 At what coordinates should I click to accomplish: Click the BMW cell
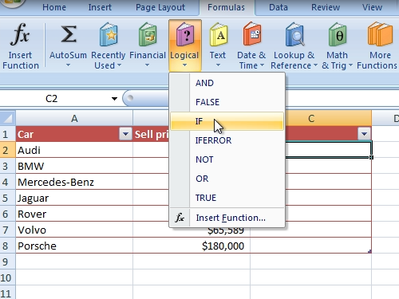(x=74, y=166)
